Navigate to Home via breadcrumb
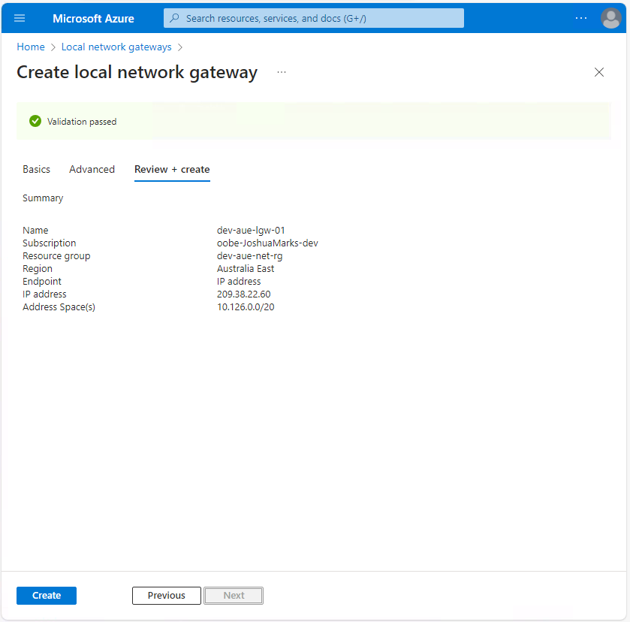Image resolution: width=630 pixels, height=622 pixels. click(x=30, y=47)
